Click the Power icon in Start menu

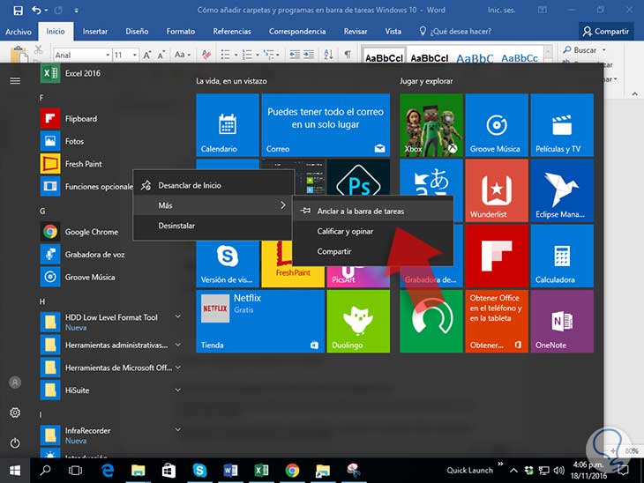click(x=15, y=443)
